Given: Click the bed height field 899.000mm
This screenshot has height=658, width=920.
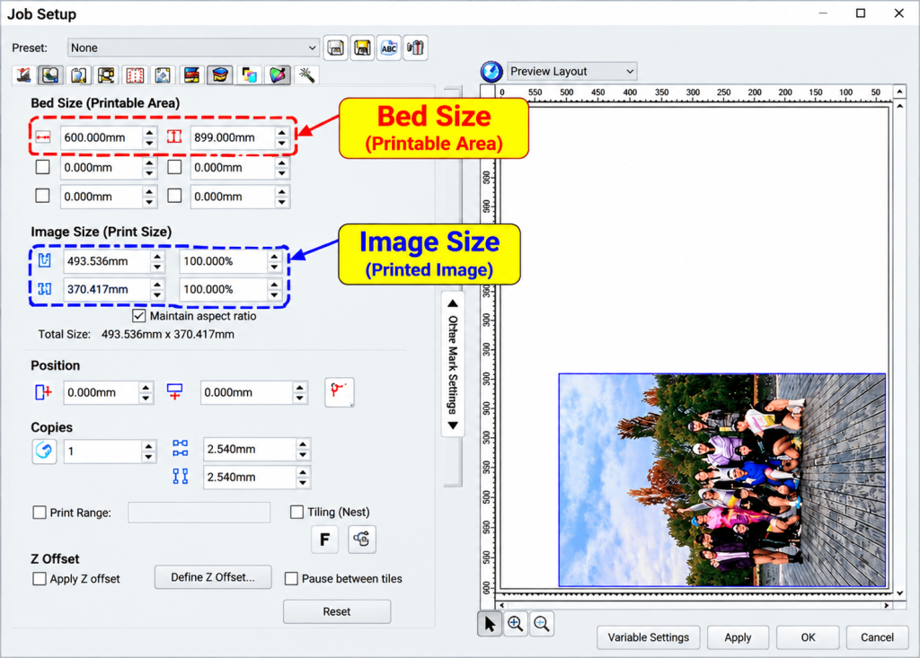Looking at the screenshot, I should (233, 137).
